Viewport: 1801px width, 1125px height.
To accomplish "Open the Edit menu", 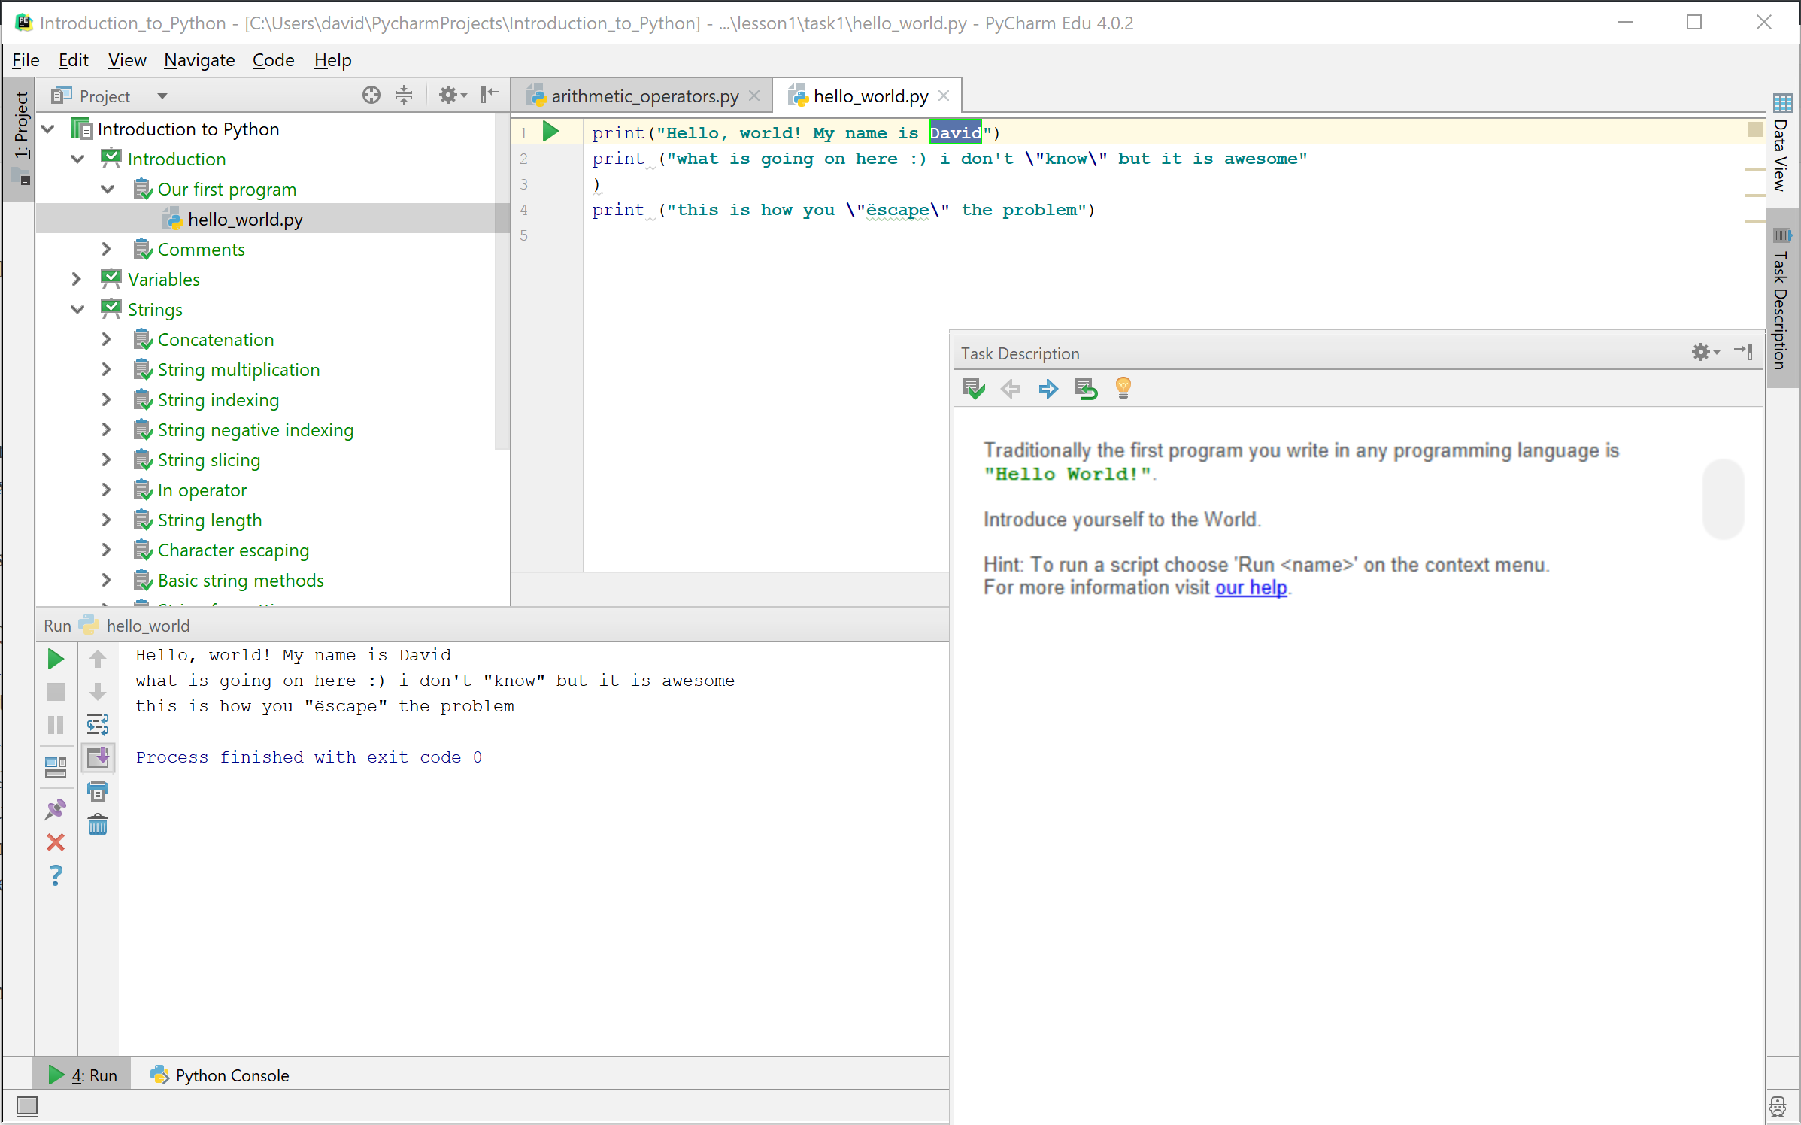I will point(74,60).
